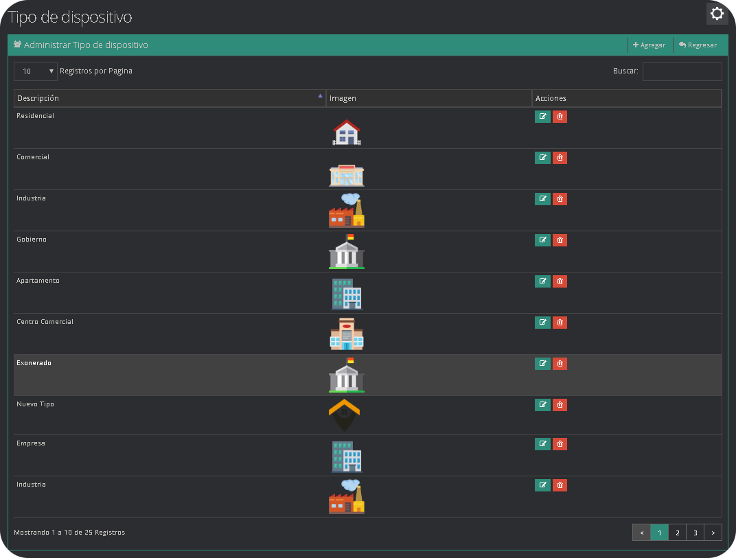Click the previous page arrow
736x558 pixels.
pyautogui.click(x=641, y=533)
